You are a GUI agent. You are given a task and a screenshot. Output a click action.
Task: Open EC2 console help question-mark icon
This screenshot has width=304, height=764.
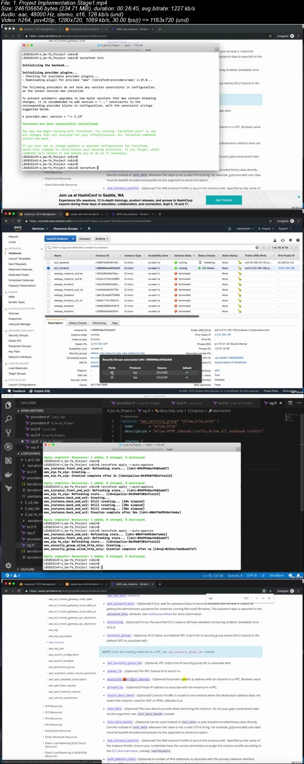tap(298, 240)
